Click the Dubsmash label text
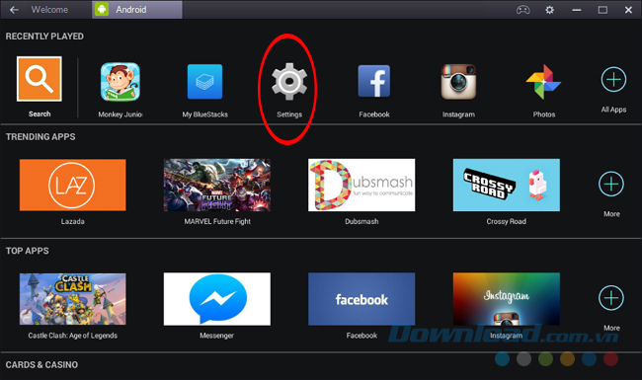 click(x=361, y=221)
